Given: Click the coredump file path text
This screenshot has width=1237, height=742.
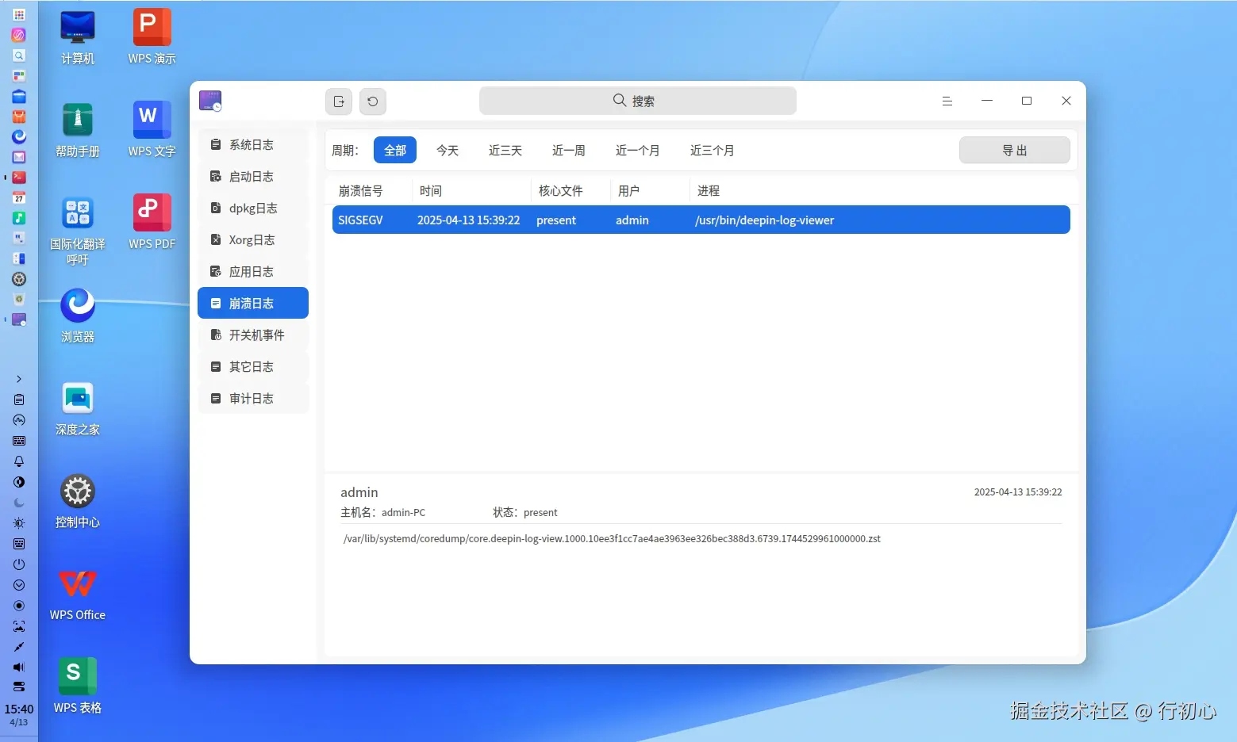Looking at the screenshot, I should tap(612, 539).
